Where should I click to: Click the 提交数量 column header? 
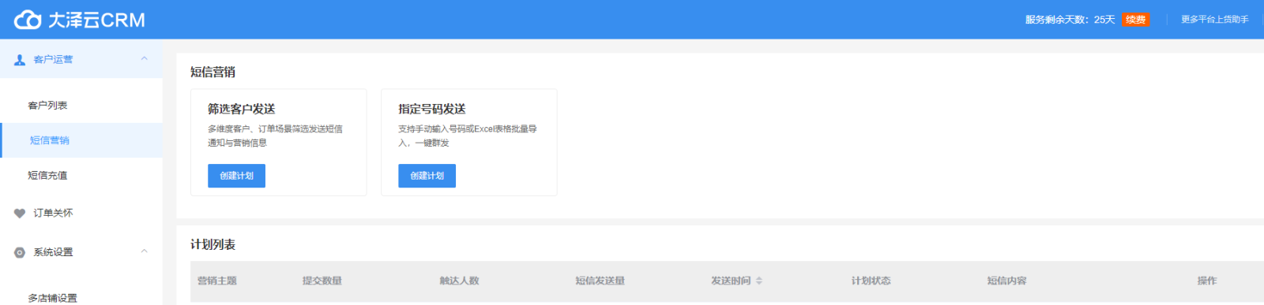click(322, 281)
